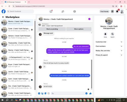Open the Adriana conversation
The width and height of the screenshot is (127, 102).
click(x=17, y=37)
